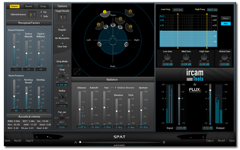240x150 pixels.
Task: Click the front right speaker icon
Action: [x=120, y=27]
